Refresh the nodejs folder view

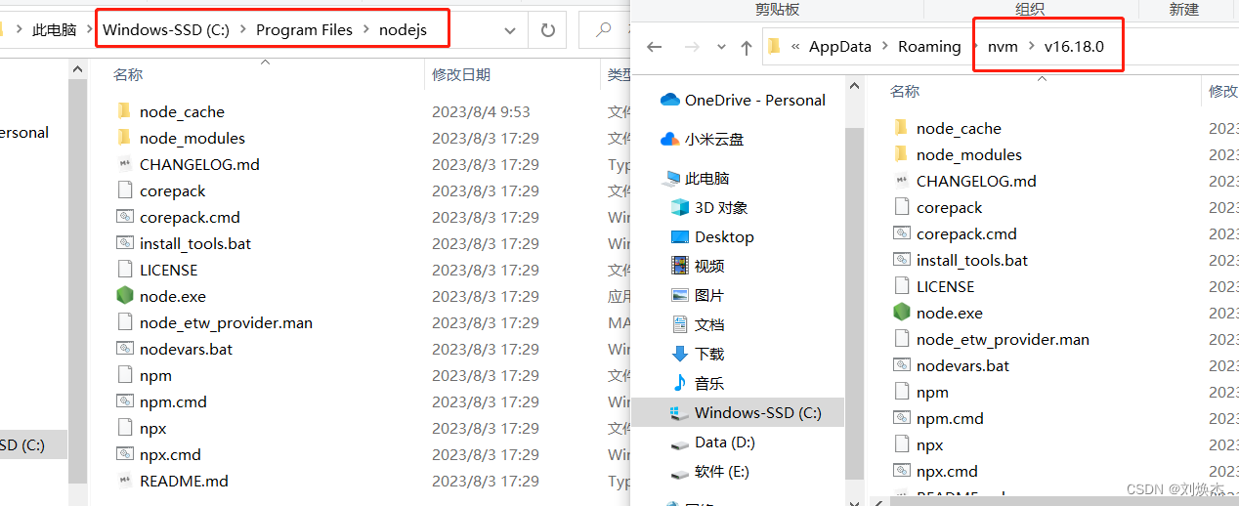tap(547, 30)
